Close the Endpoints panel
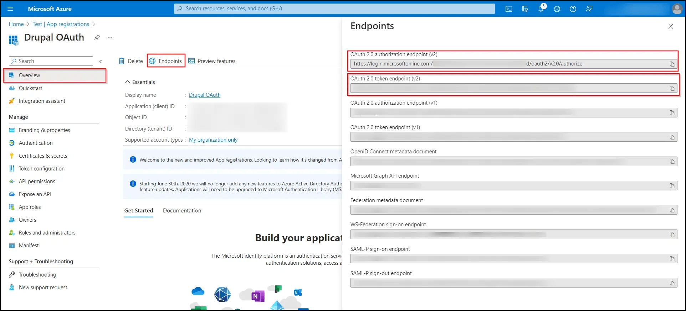This screenshot has height=311, width=686. [x=671, y=26]
